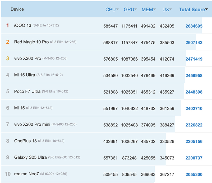Click Mi 15 CPU score 551997
Viewport: 212px width, 183px height.
pos(110,108)
